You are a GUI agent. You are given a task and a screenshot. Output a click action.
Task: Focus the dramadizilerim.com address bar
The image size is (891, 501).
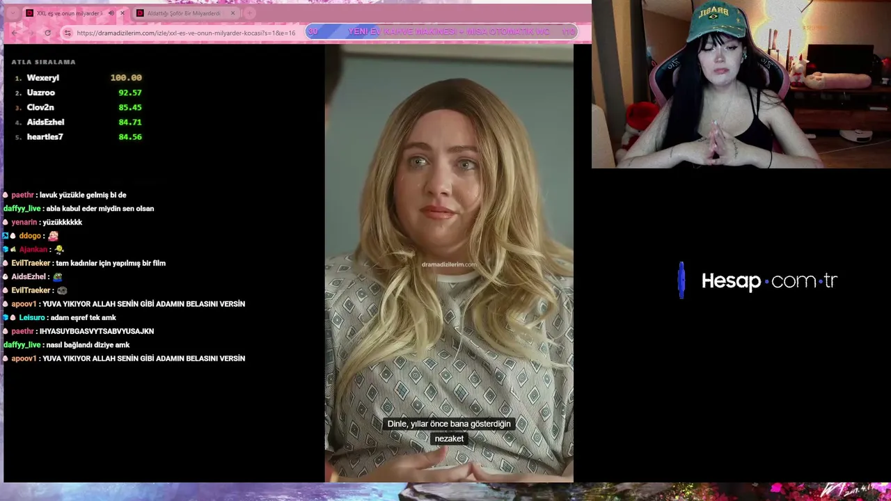pyautogui.click(x=186, y=33)
